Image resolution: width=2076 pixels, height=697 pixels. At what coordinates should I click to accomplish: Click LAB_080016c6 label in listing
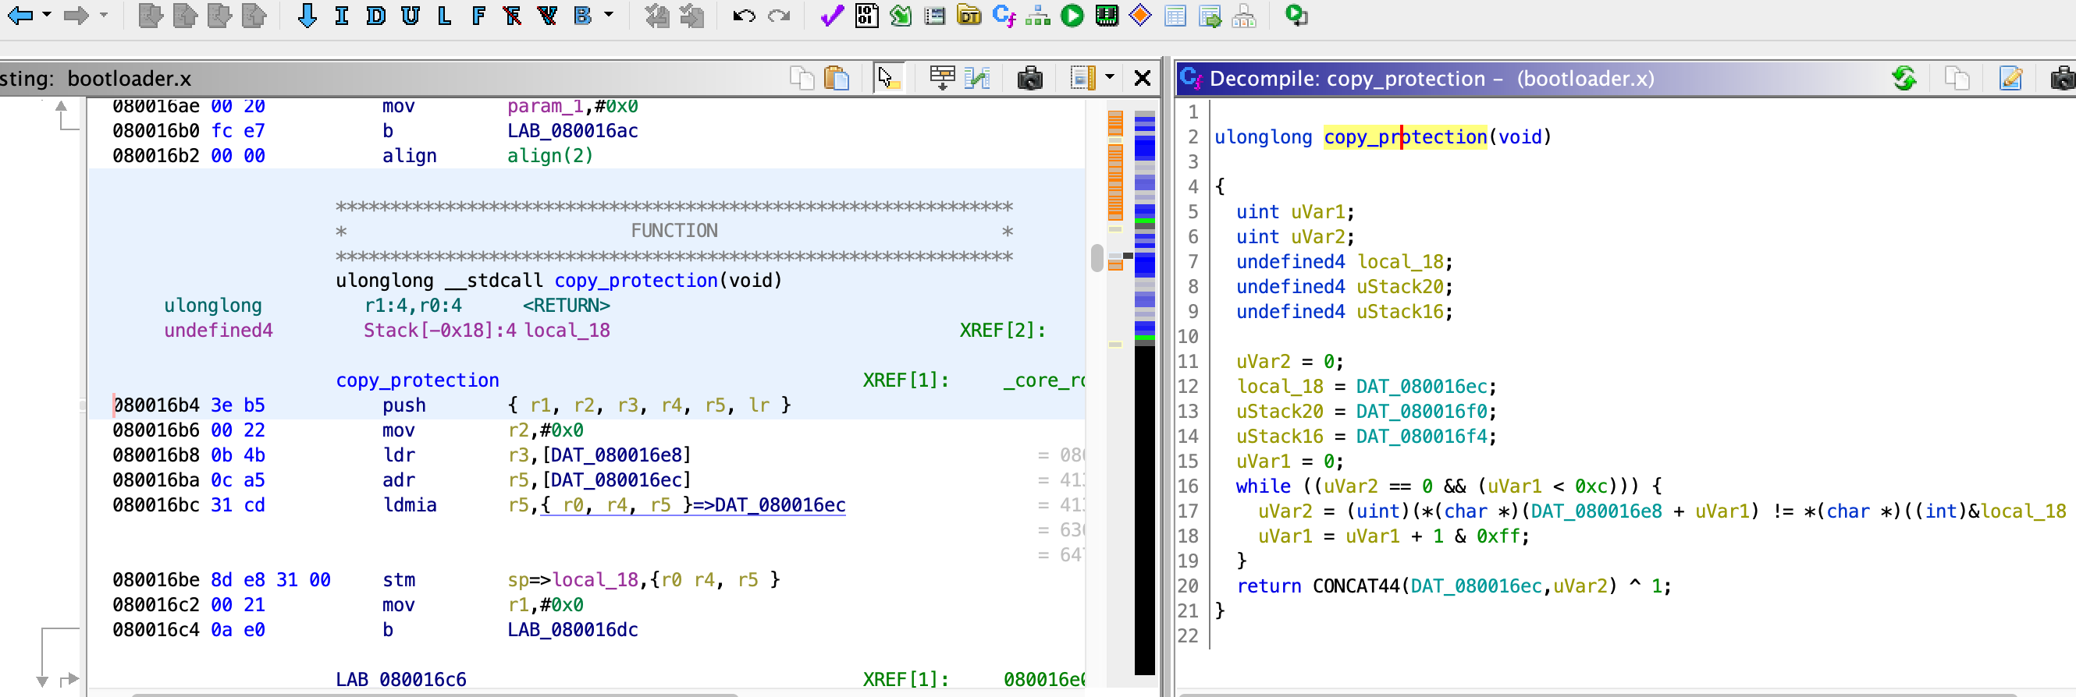[400, 679]
